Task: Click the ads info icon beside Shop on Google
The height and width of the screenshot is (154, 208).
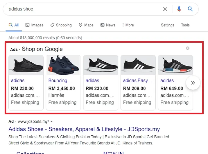Action: click(187, 48)
